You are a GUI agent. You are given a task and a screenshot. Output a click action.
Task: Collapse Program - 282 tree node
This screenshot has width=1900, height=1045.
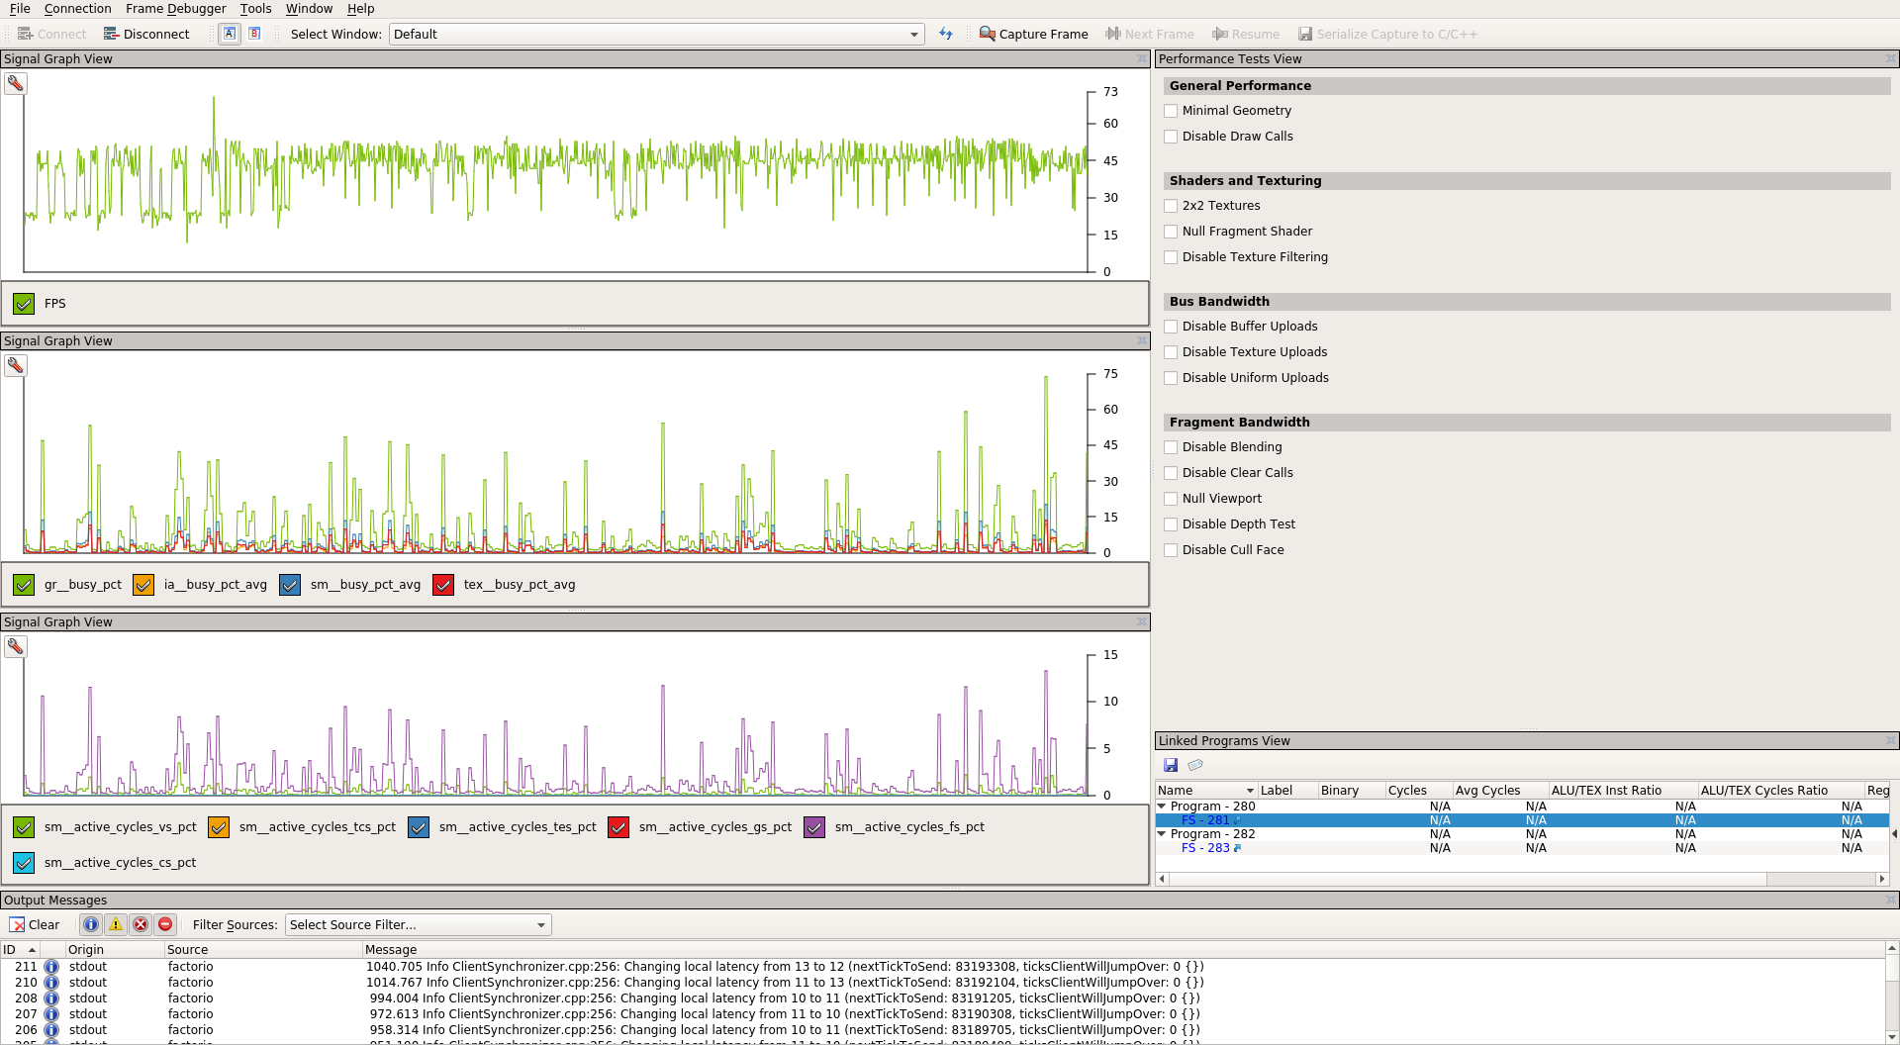[x=1162, y=834]
